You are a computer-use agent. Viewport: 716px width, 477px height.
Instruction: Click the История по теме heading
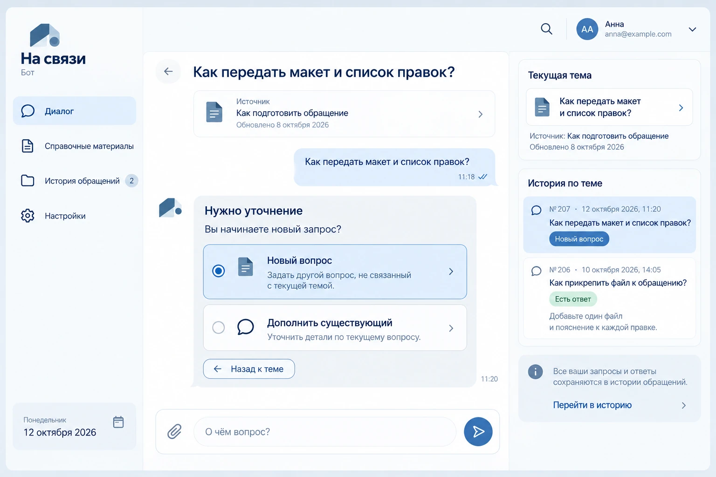coord(565,184)
